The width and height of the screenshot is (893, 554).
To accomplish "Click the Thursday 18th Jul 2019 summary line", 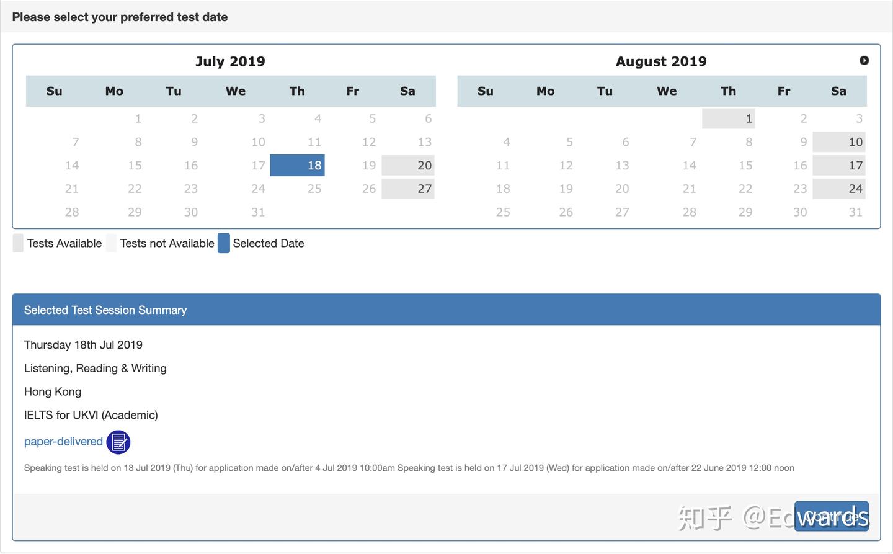I will pos(83,344).
